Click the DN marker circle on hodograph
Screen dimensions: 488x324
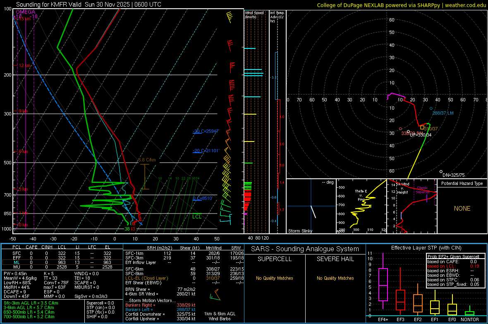[x=441, y=172]
